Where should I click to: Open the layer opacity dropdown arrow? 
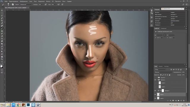click(x=186, y=72)
